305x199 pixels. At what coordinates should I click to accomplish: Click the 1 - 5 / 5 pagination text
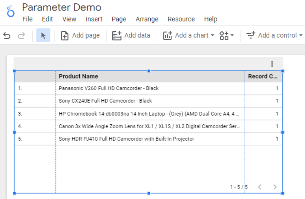tap(239, 187)
